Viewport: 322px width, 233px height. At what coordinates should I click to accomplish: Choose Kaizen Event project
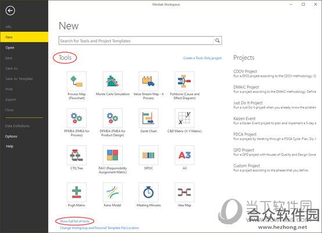tap(274, 121)
